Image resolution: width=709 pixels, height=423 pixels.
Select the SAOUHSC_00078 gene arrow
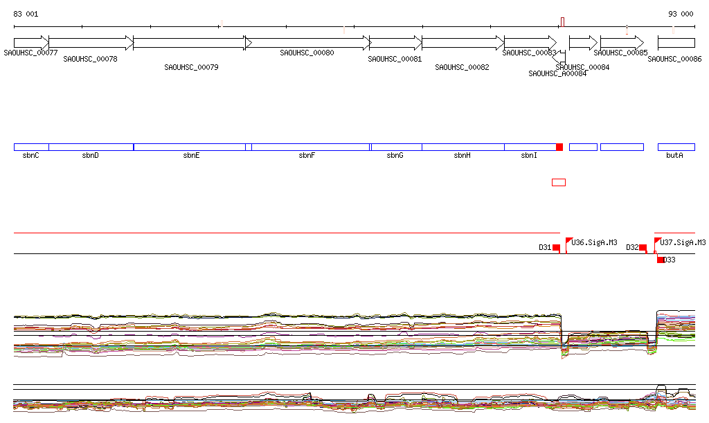91,43
